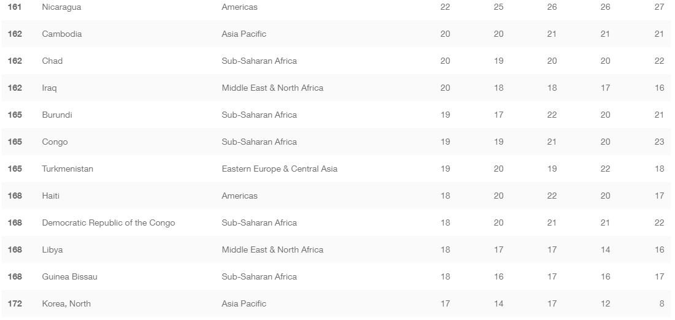675x320 pixels.
Task: Select Democratic Republic of the Congo
Action: pos(108,223)
